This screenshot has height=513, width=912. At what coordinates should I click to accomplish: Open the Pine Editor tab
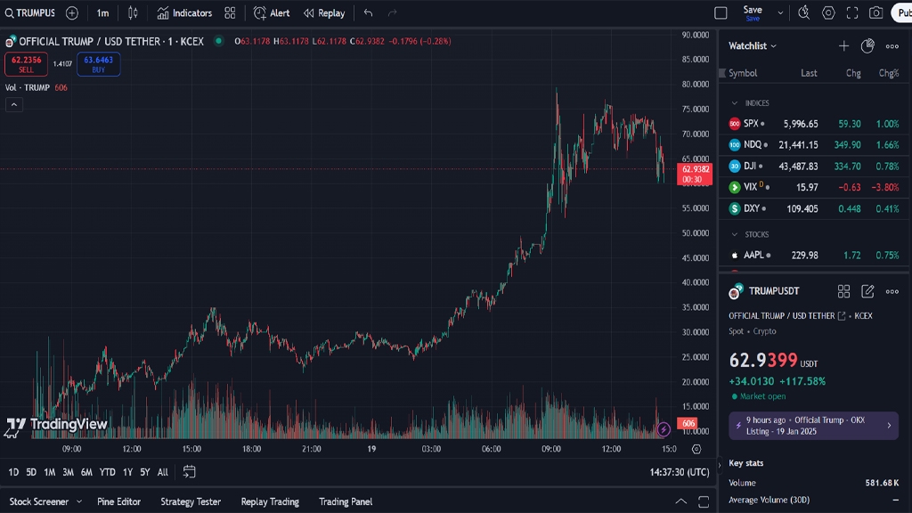(118, 501)
